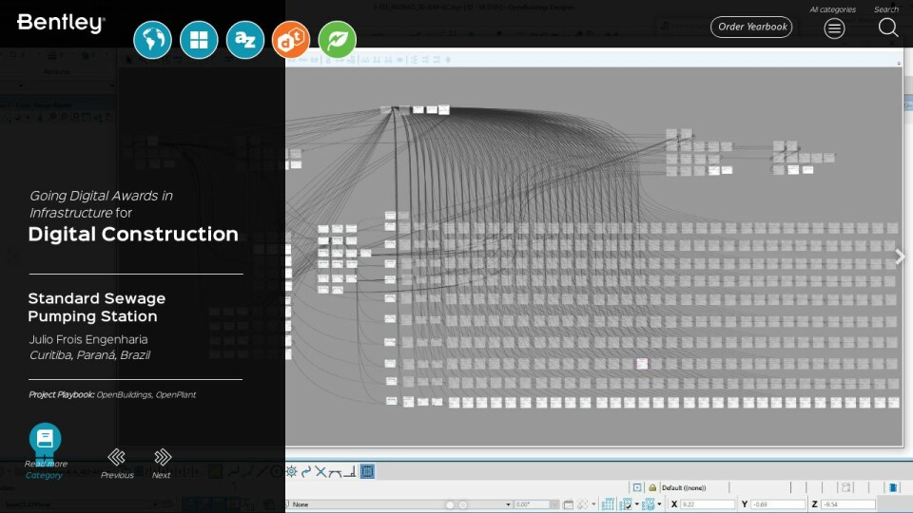The image size is (913, 513).
Task: Click the Bentley logo
Action: click(61, 23)
